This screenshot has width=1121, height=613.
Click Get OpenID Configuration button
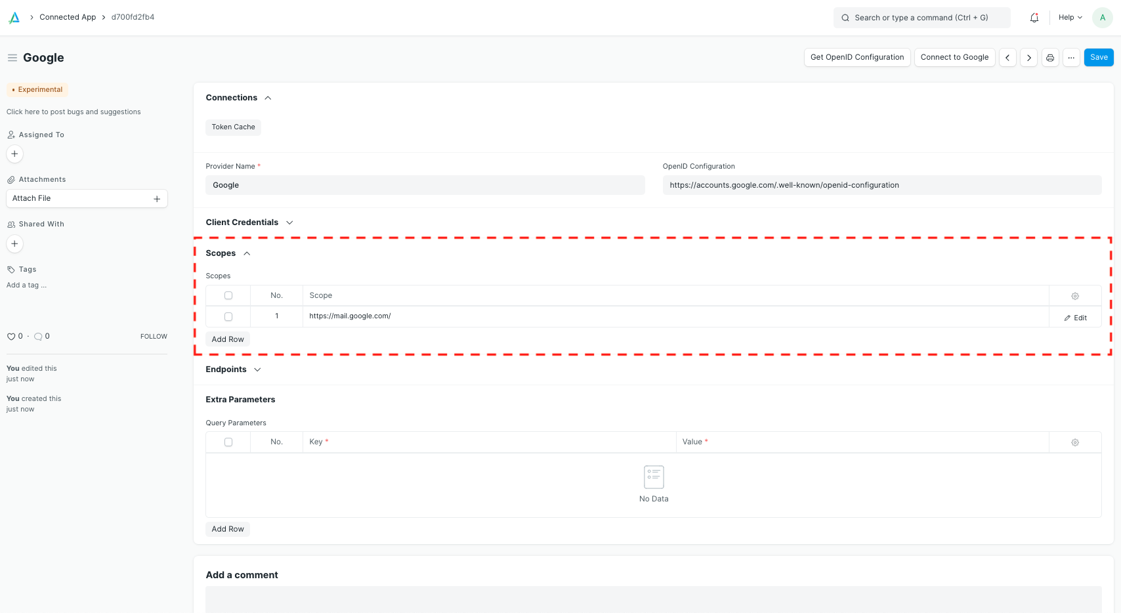(x=857, y=58)
